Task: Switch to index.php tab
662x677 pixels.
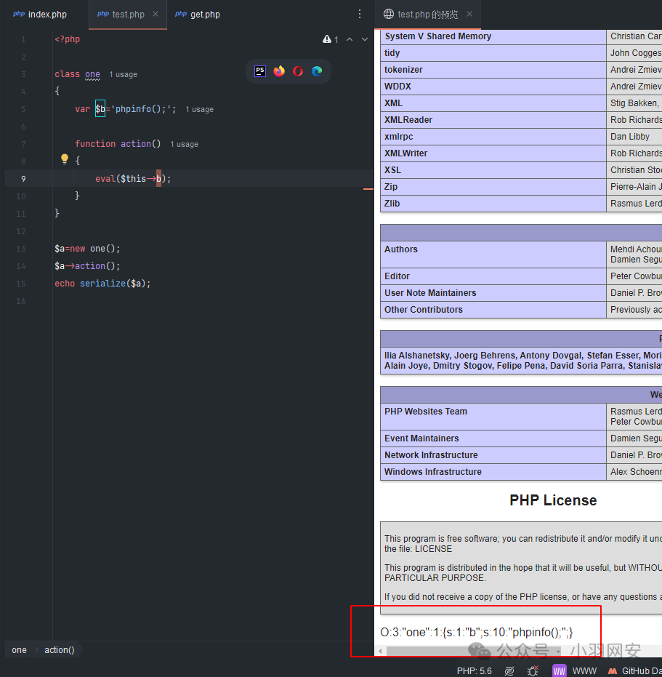Action: (40, 15)
